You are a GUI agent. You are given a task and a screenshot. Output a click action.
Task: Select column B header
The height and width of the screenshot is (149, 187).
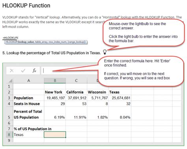point(55,81)
